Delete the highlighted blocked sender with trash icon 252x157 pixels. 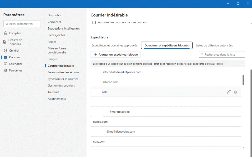point(235,92)
